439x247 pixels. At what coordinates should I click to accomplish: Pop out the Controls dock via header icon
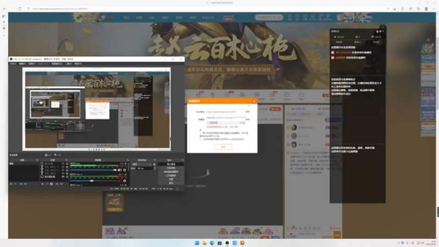coord(183,160)
